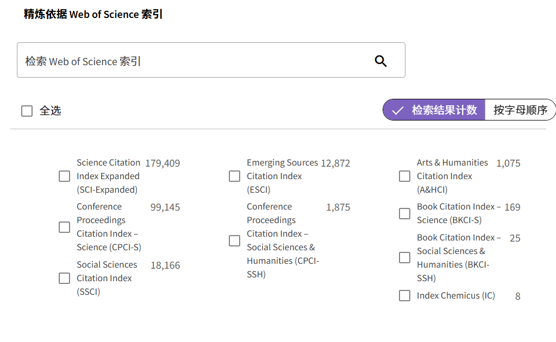
Task: Tick the BKCI-SSH checkbox
Action: point(404,257)
